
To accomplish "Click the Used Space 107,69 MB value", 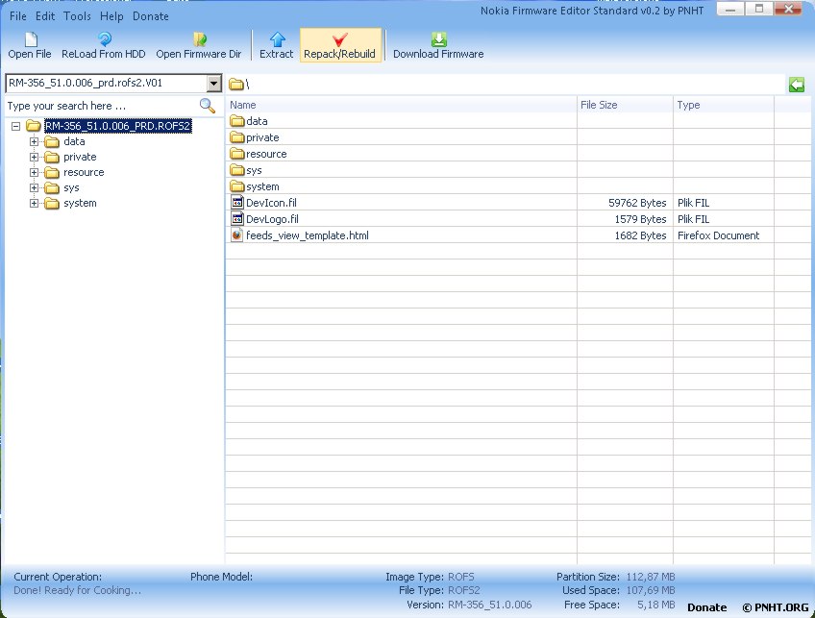I will pos(651,590).
